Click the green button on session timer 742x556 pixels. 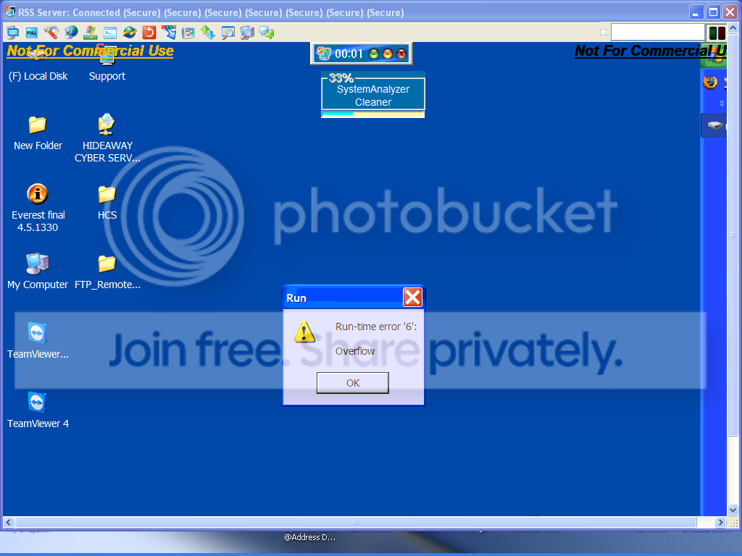pos(374,54)
